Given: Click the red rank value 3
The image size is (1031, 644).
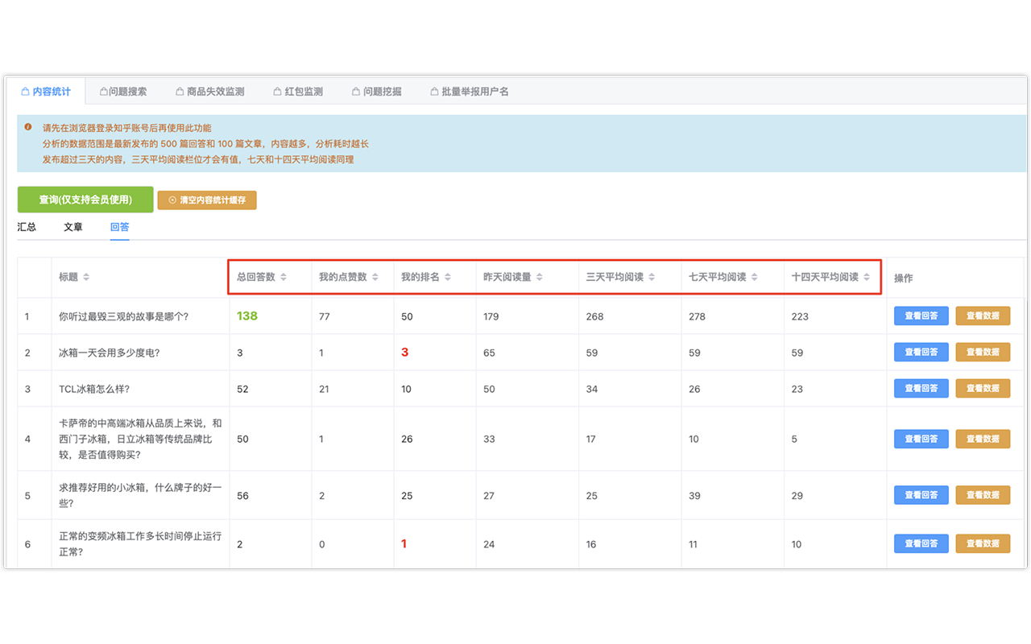Looking at the screenshot, I should click(x=405, y=352).
